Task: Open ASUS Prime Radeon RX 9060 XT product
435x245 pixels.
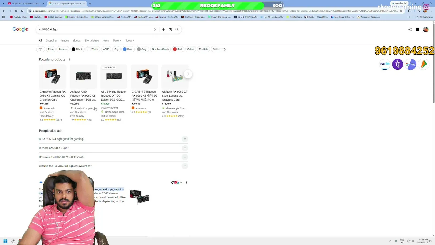Action: [114, 94]
